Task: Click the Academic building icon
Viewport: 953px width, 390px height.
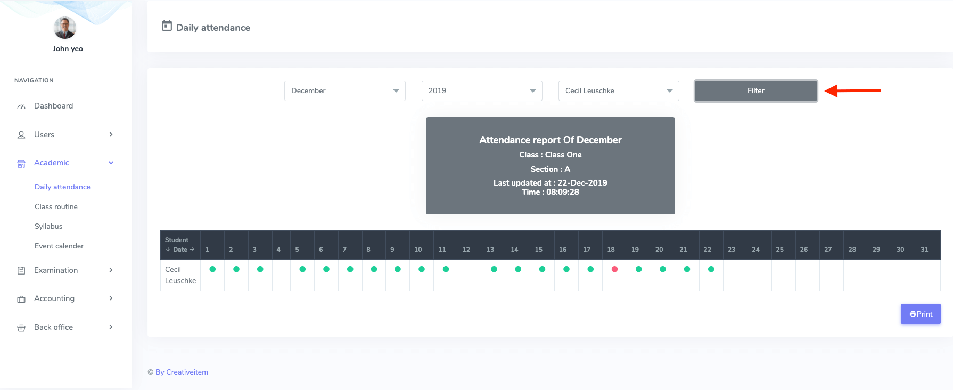Action: click(21, 163)
